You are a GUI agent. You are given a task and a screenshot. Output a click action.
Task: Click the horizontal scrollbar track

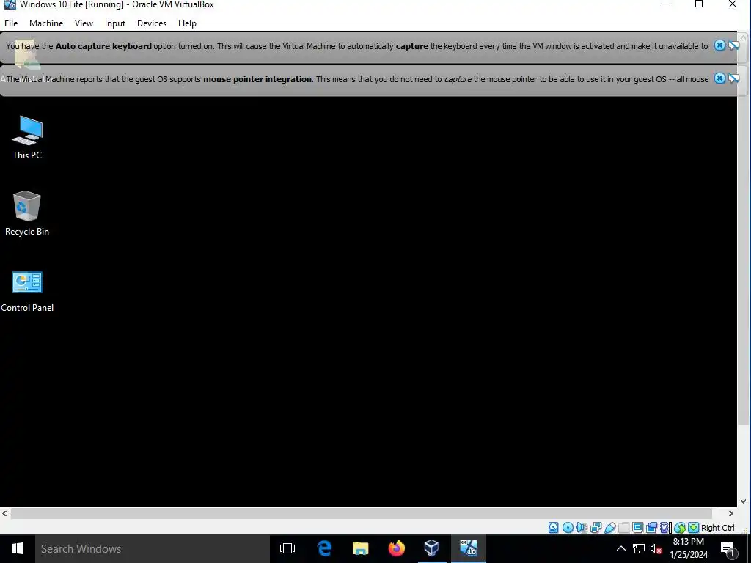click(x=367, y=513)
